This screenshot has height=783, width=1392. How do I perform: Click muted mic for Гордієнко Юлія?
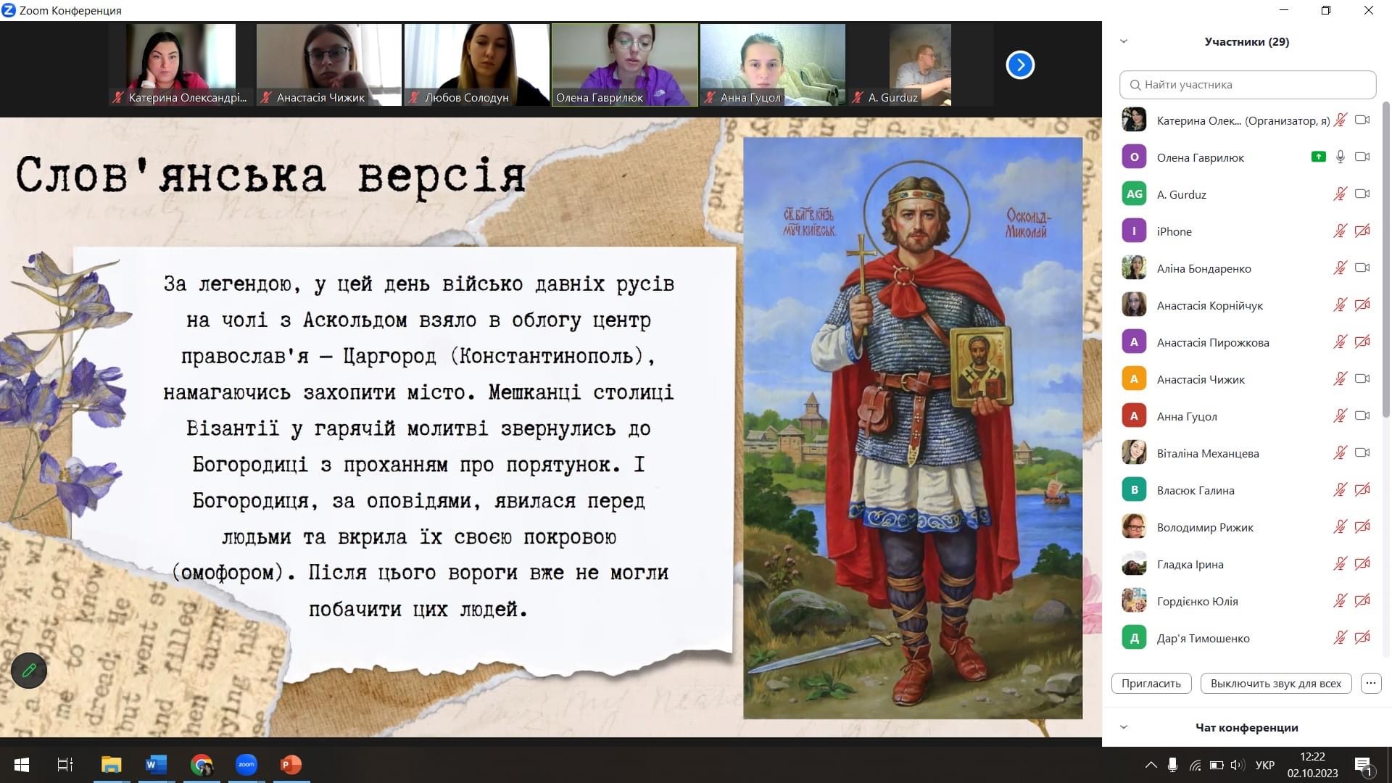[x=1341, y=600]
